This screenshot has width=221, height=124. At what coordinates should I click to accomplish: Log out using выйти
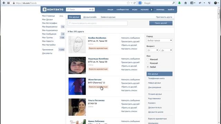(171, 10)
